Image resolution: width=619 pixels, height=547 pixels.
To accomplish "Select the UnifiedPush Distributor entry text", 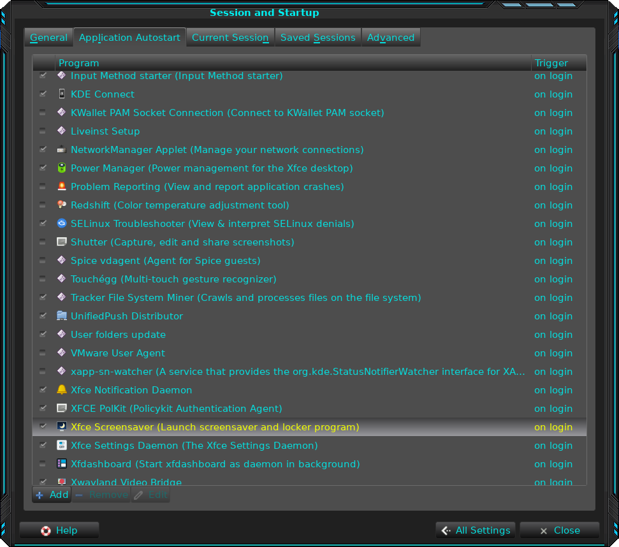I will (126, 316).
